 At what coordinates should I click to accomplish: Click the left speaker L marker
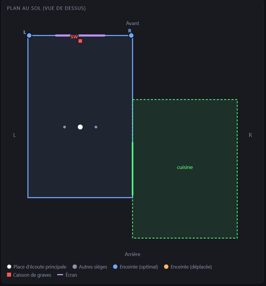pyautogui.click(x=29, y=35)
